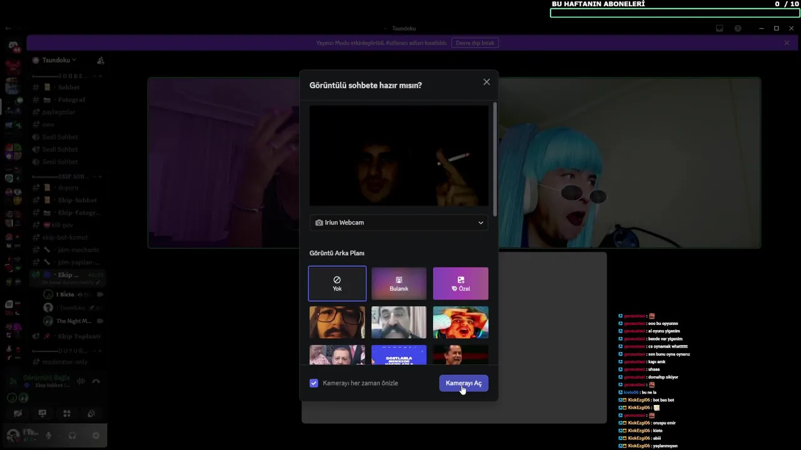Screen dimensions: 801x450
Task: Open the ekip-bot-komut channel
Action: coord(68,237)
